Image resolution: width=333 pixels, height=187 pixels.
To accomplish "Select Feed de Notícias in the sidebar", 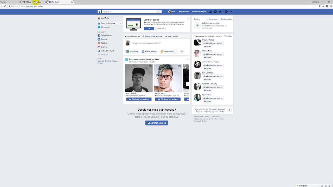I will tap(108, 23).
